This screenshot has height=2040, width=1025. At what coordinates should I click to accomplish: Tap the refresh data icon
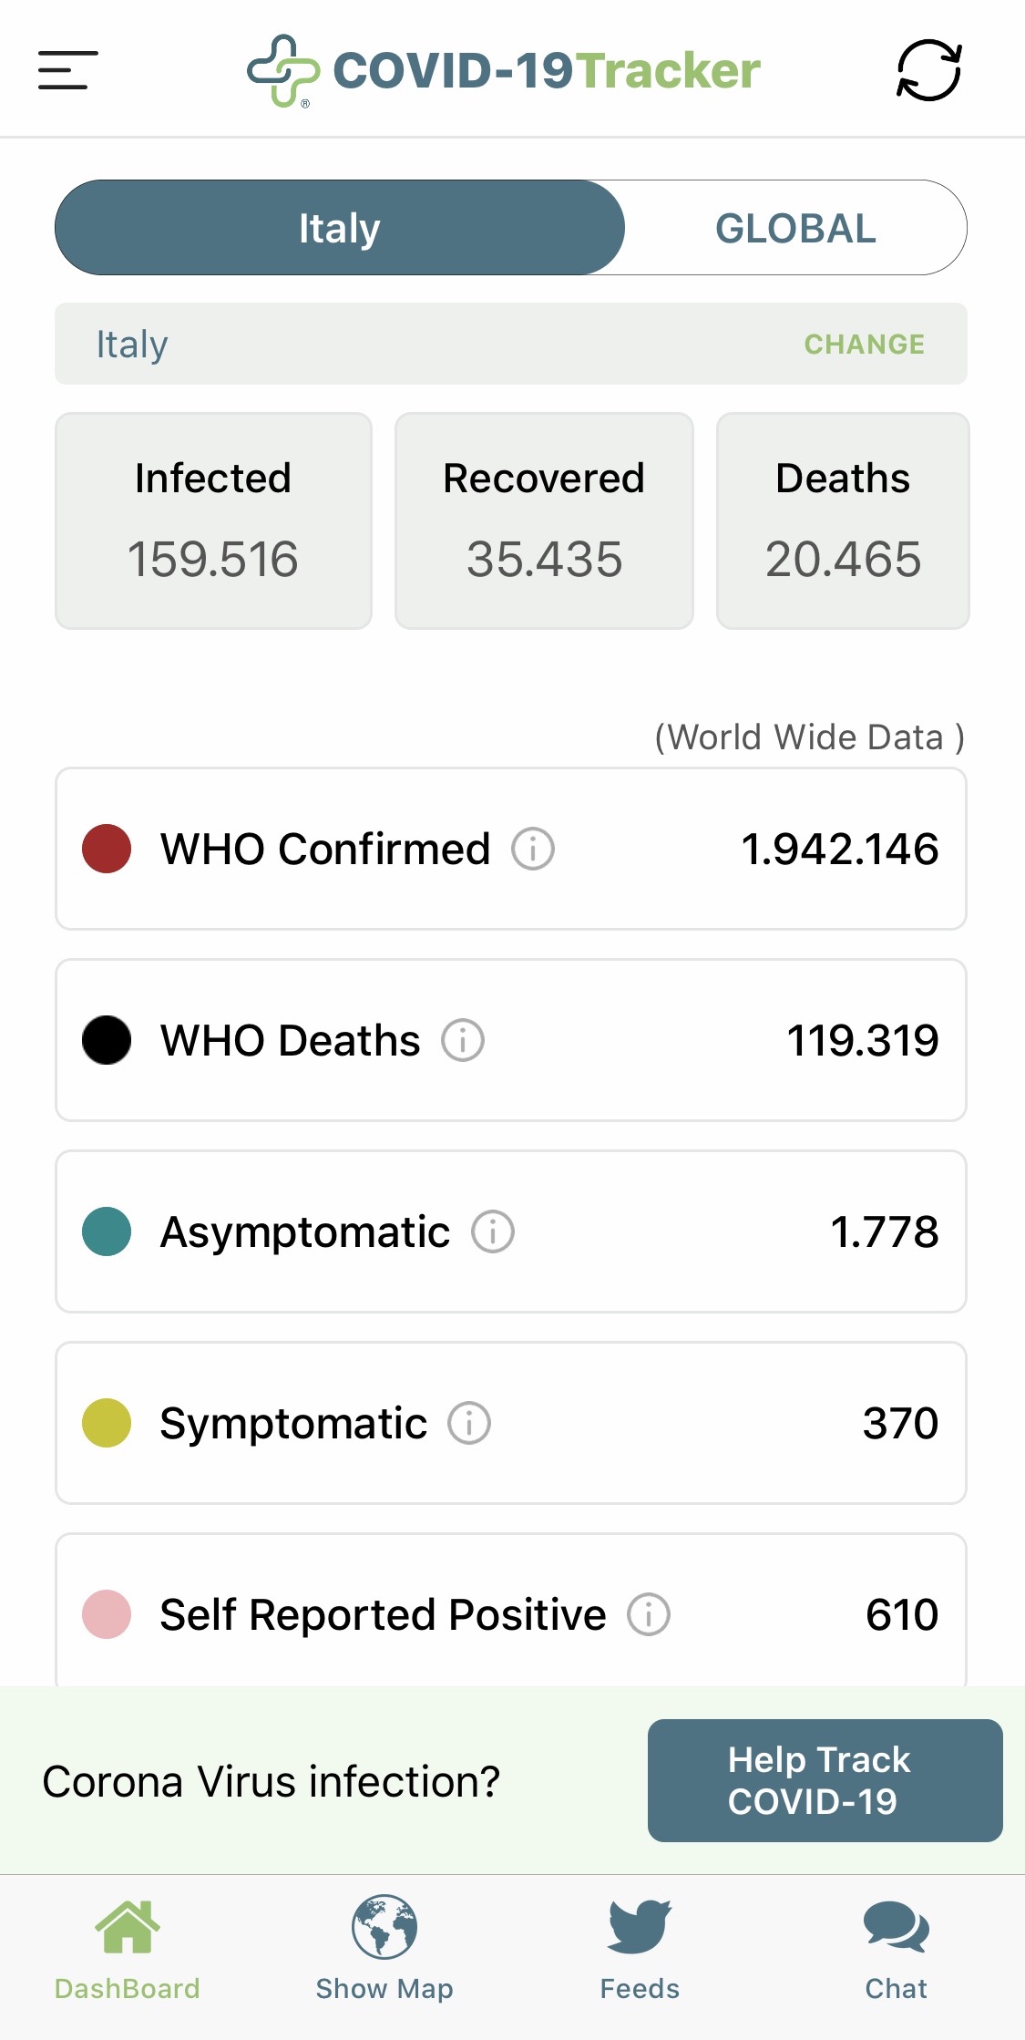pos(928,70)
